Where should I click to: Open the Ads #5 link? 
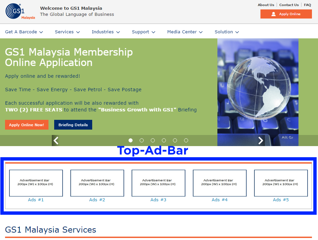tap(281, 200)
